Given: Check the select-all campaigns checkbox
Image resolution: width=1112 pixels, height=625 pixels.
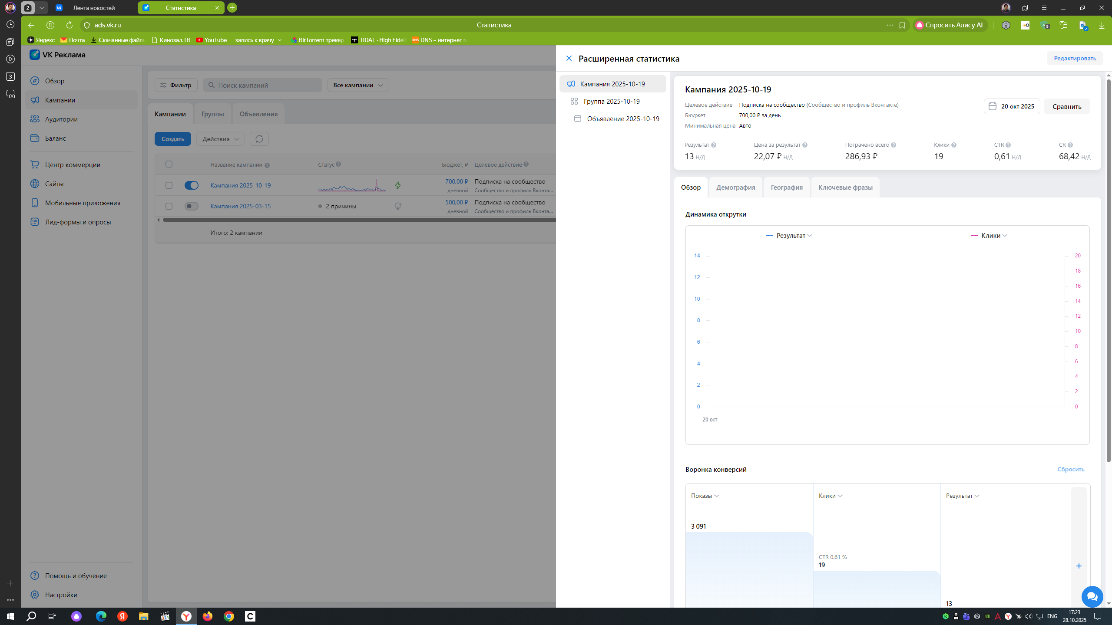Looking at the screenshot, I should [169, 164].
